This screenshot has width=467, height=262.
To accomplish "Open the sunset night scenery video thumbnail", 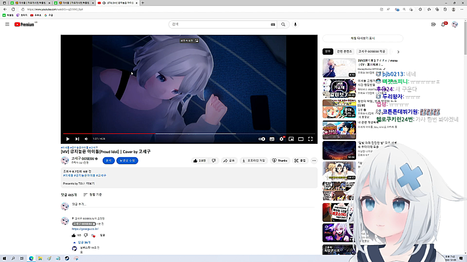I will pyautogui.click(x=339, y=150).
